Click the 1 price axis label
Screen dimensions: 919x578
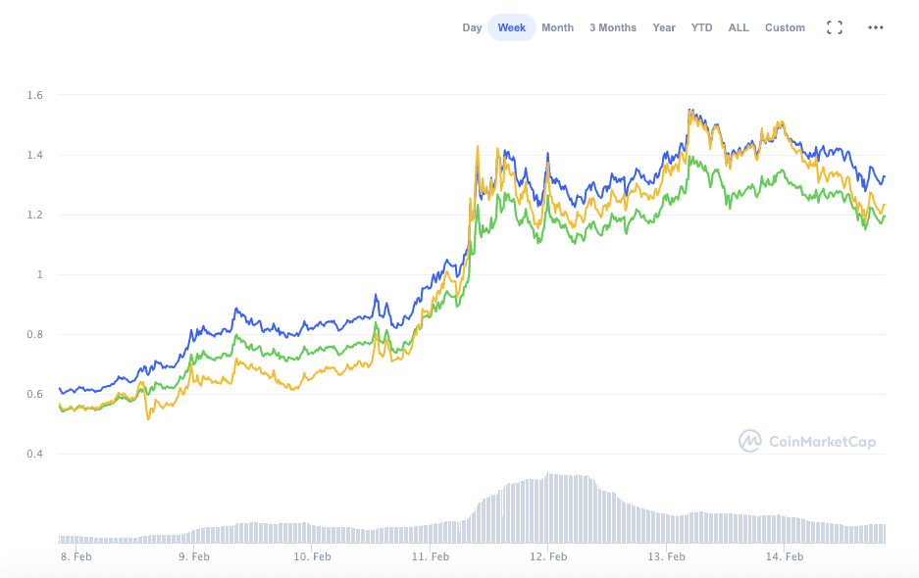39,274
